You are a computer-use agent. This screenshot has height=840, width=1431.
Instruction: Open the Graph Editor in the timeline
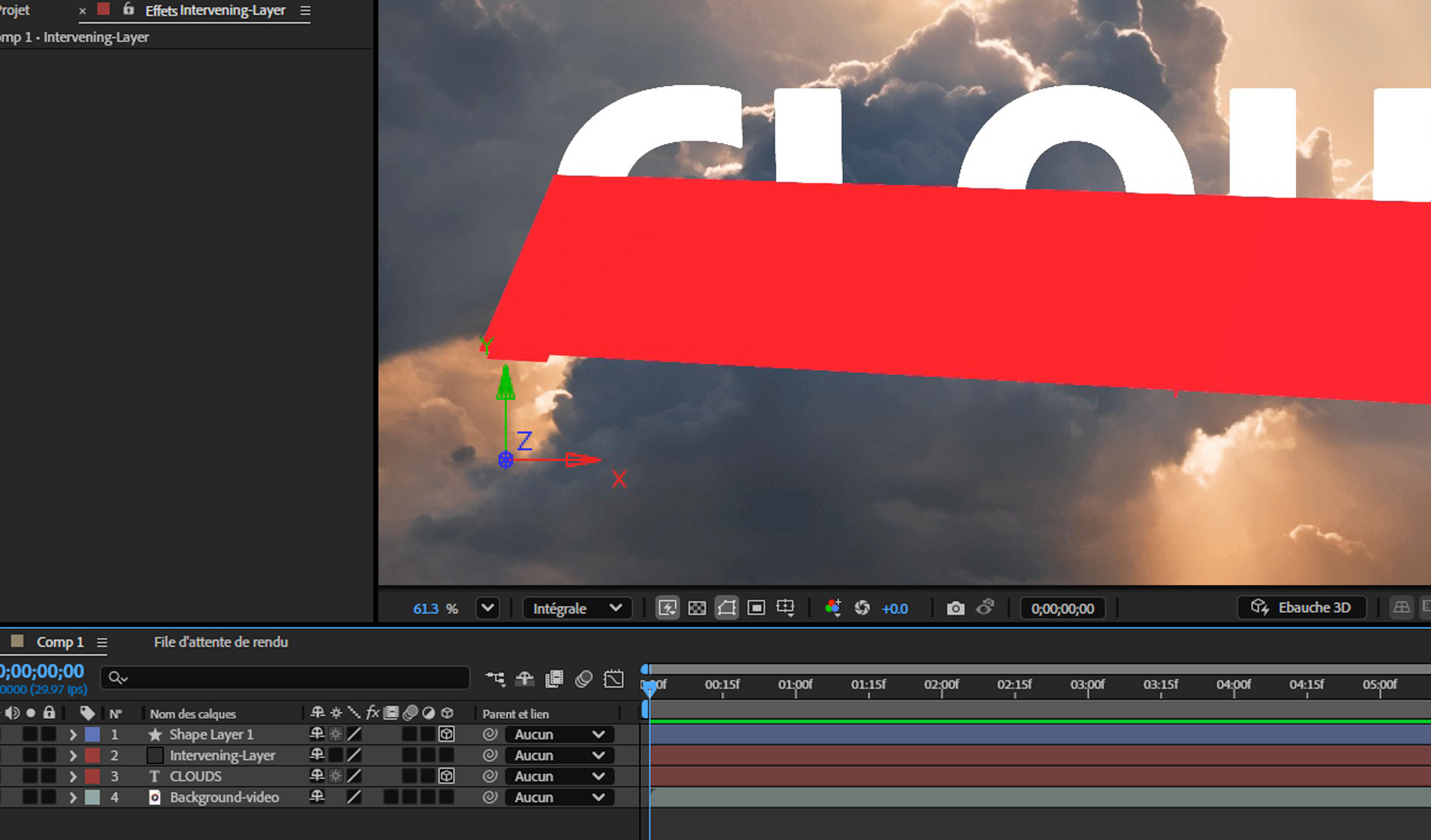(x=613, y=679)
